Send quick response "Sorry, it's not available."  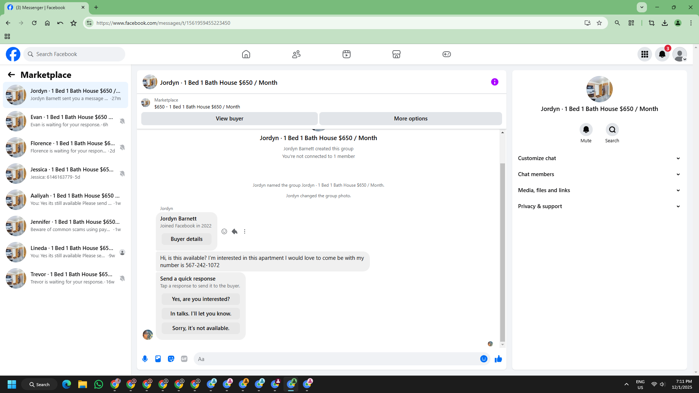pos(201,328)
